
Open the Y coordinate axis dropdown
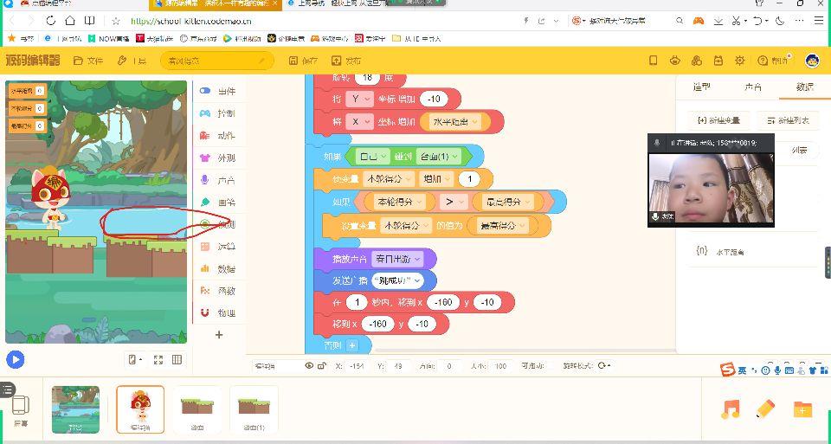tap(360, 99)
